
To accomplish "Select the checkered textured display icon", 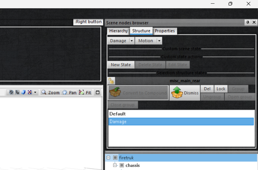I will pos(30,92).
